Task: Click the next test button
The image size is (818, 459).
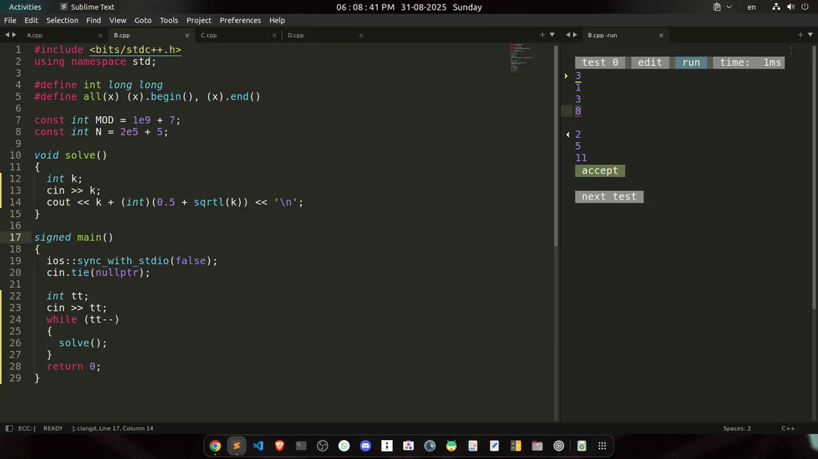Action: [x=609, y=197]
